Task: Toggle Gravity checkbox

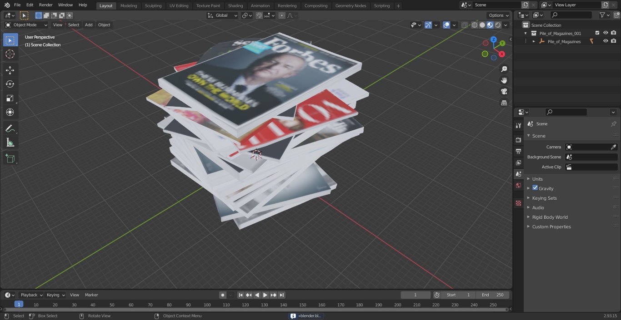Action: 535,188
